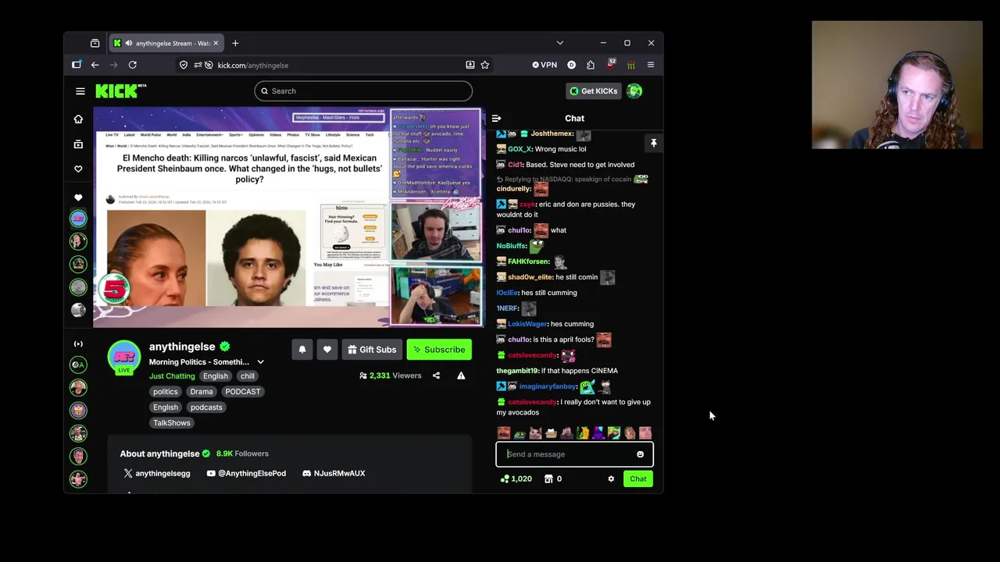This screenshot has width=1000, height=562.
Task: Click the Gift Subs button
Action: tap(372, 350)
